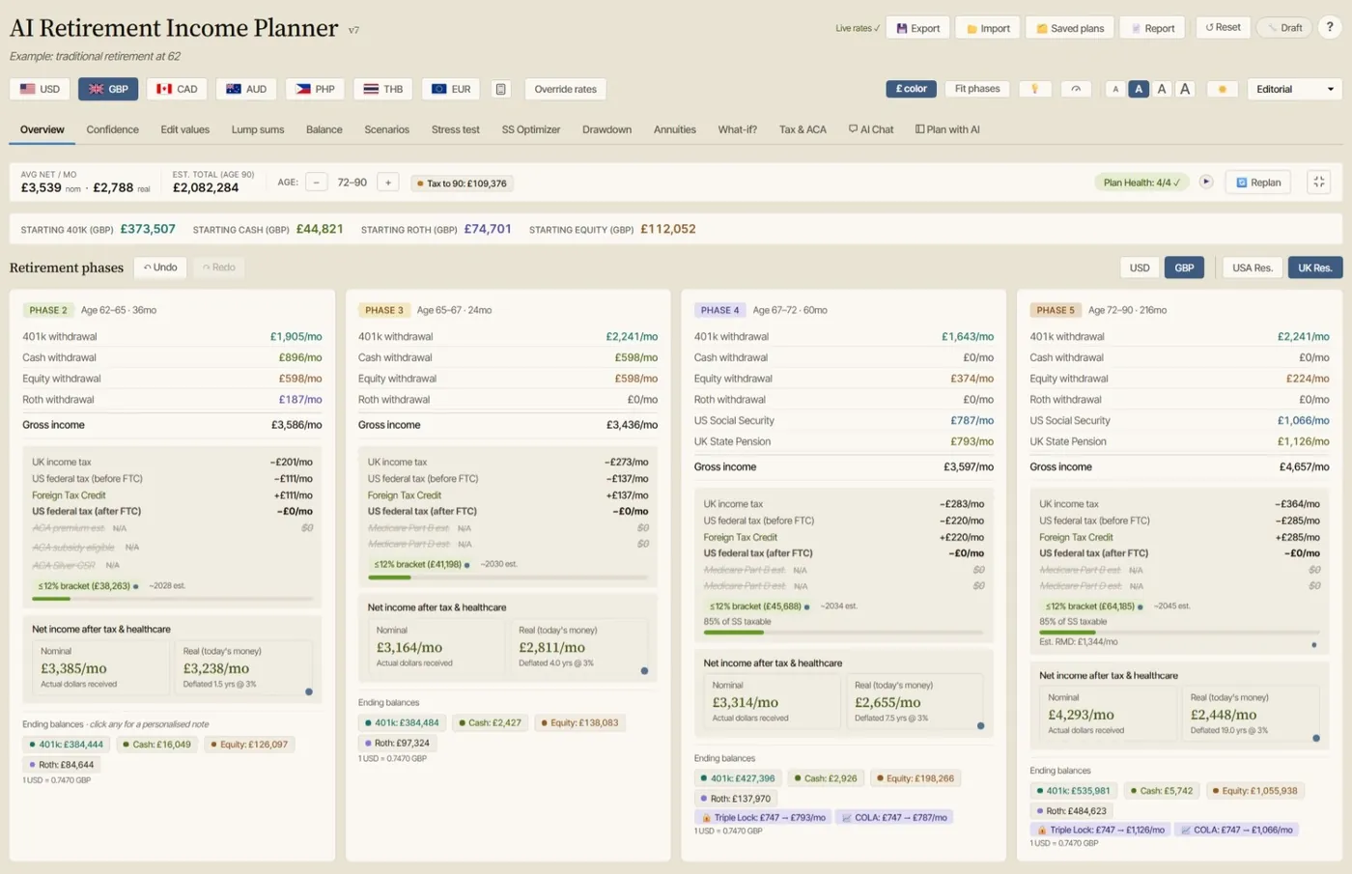Click the Plan Health 4/4 badge
This screenshot has height=874, width=1352.
(x=1141, y=182)
